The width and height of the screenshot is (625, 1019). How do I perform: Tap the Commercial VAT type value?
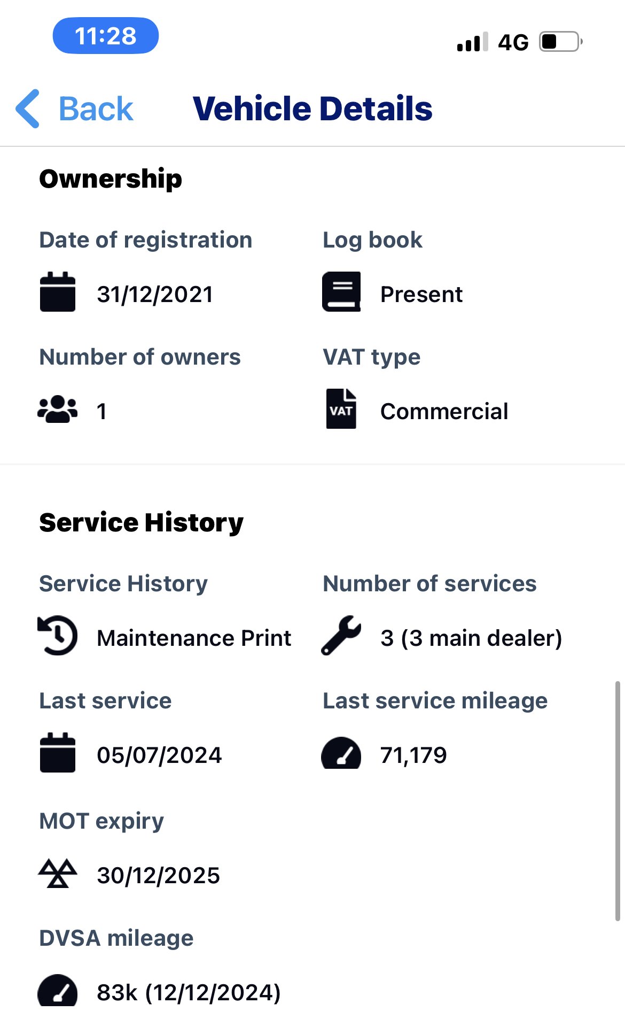(x=444, y=412)
